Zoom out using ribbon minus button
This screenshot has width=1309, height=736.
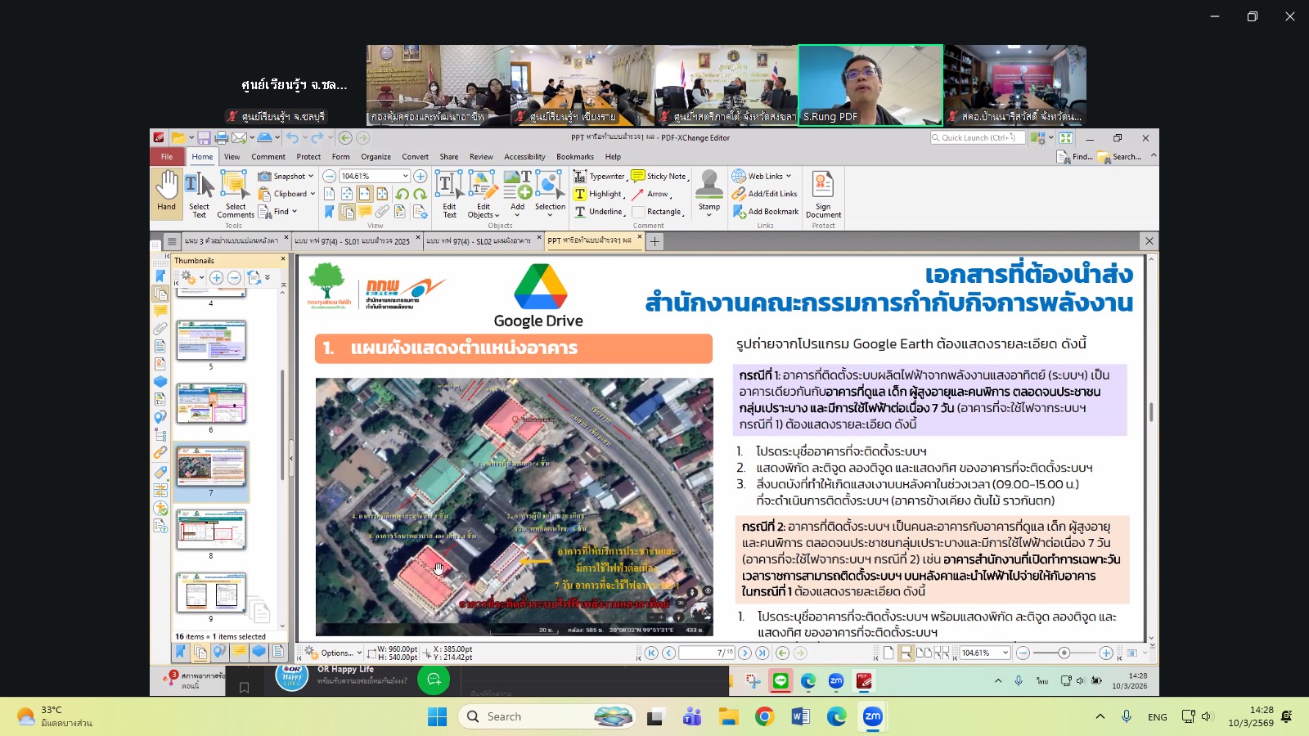click(x=329, y=176)
